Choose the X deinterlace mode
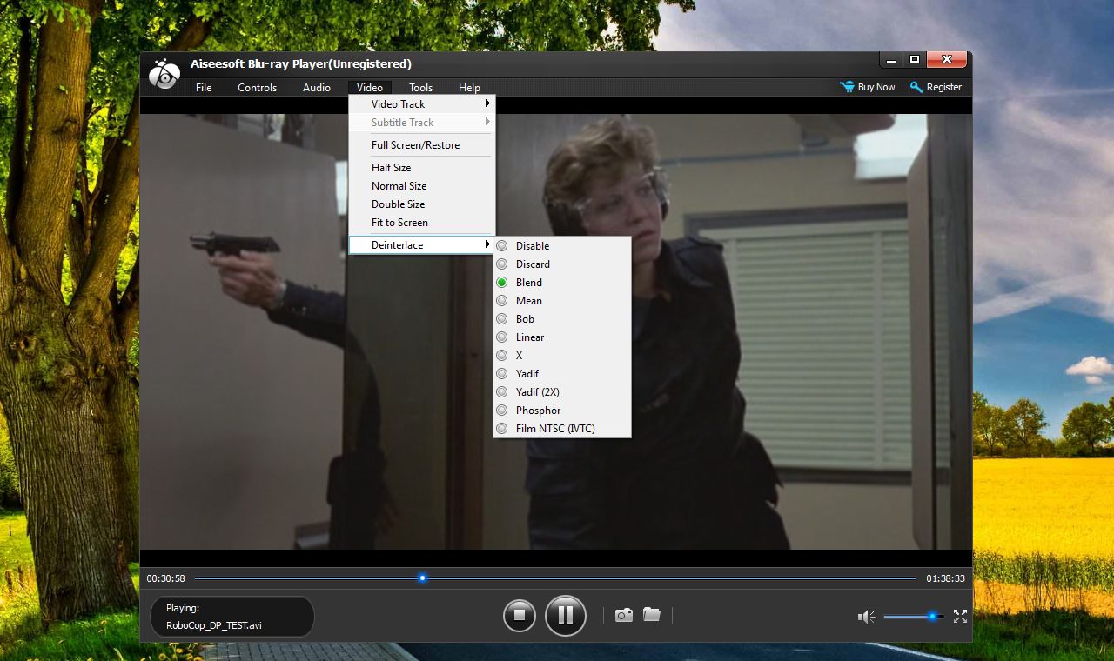Viewport: 1114px width, 661px height. click(562, 356)
